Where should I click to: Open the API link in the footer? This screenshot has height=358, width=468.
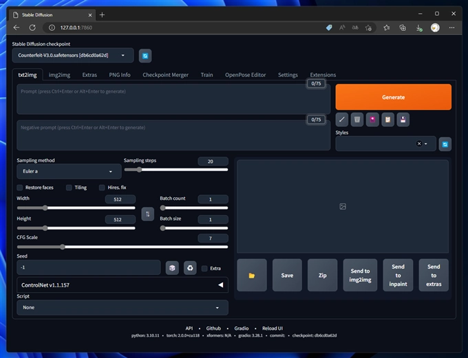pyautogui.click(x=189, y=328)
